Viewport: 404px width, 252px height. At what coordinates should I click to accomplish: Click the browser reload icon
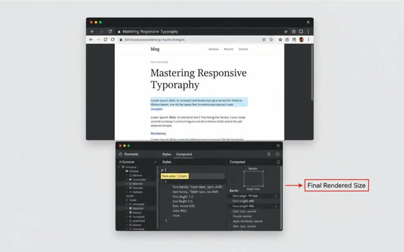[x=110, y=31]
